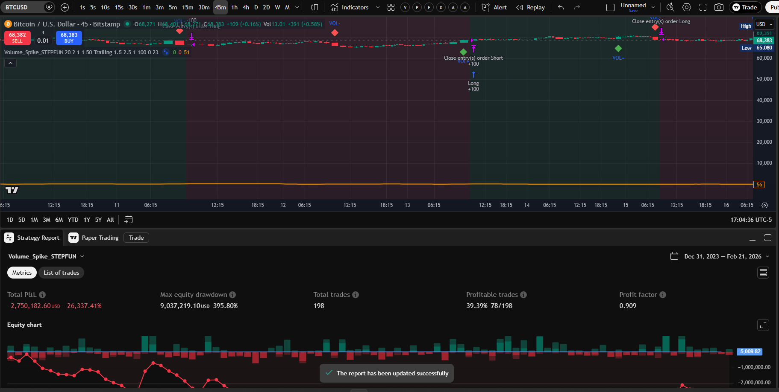779x392 pixels.
Task: Open chart settings with the gear icon
Action: tap(686, 7)
